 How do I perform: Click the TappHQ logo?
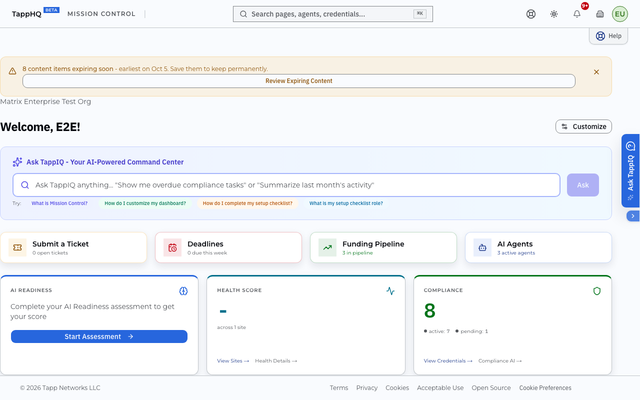coord(27,14)
